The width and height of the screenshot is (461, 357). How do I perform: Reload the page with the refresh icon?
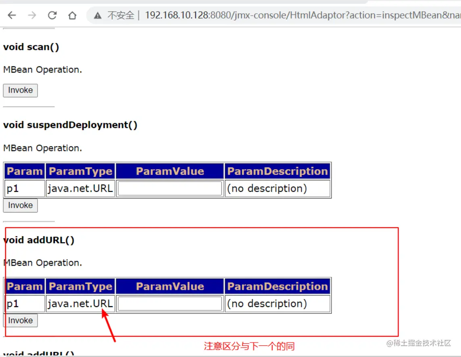pyautogui.click(x=52, y=15)
